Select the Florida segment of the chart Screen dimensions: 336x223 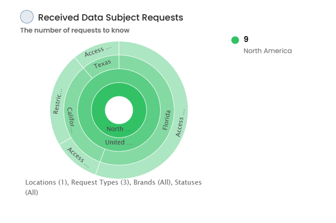tap(167, 120)
